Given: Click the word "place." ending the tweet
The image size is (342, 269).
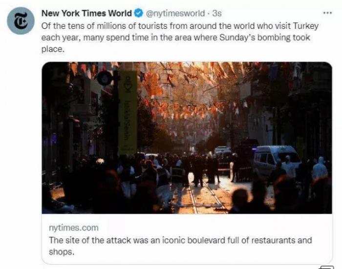Looking at the screenshot, I should tap(53, 49).
